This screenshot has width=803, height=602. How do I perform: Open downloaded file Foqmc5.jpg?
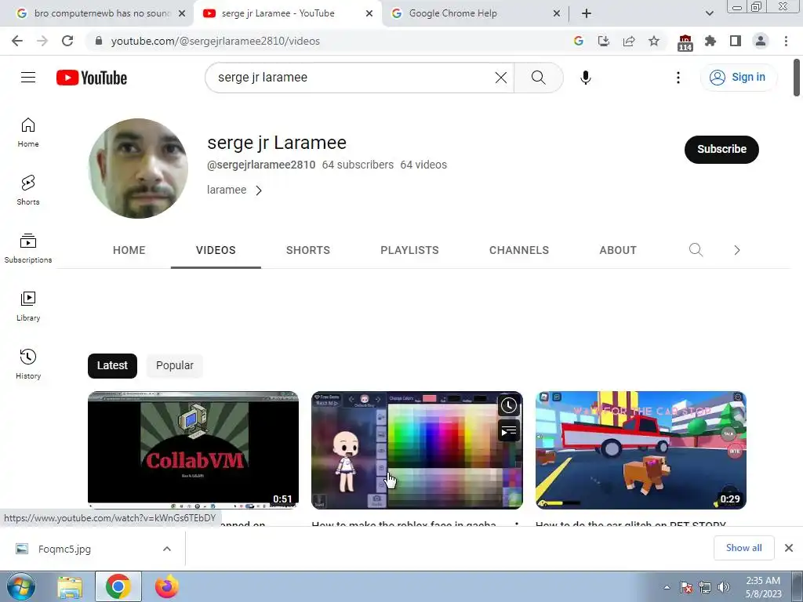click(64, 549)
